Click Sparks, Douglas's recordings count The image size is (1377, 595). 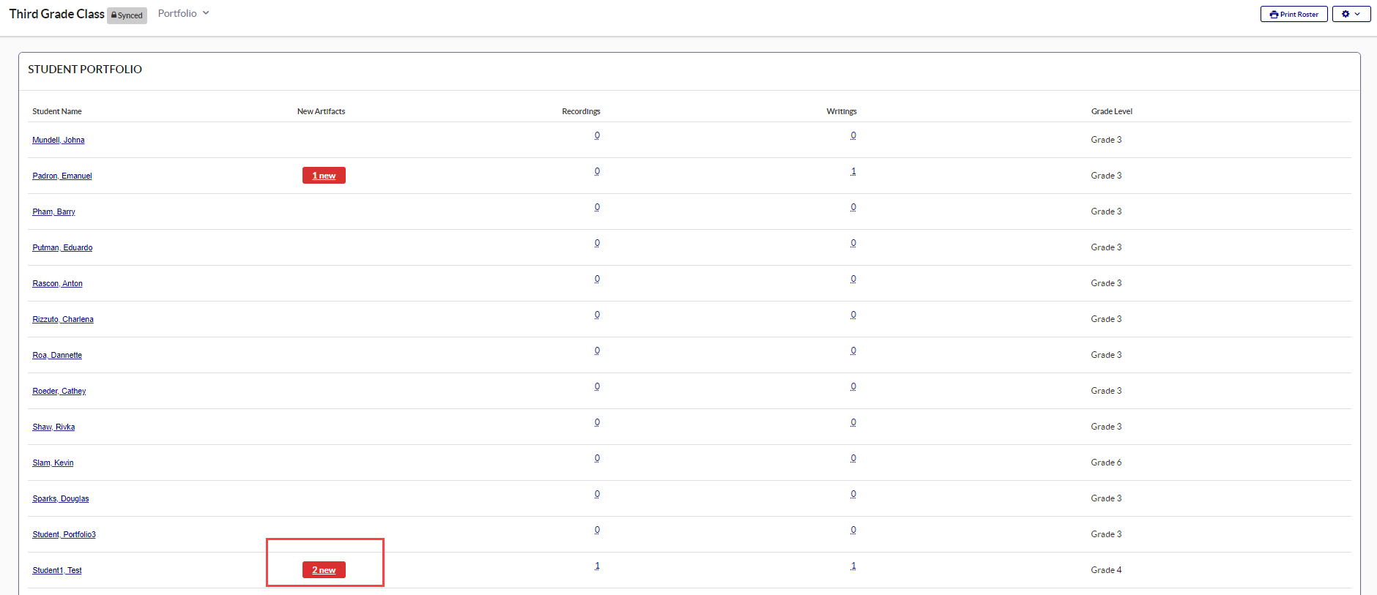597,494
